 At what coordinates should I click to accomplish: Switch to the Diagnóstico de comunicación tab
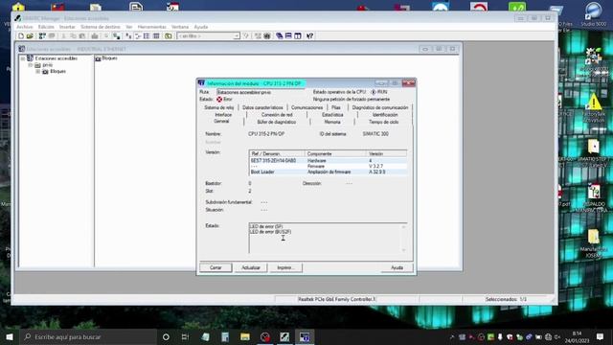[380, 107]
